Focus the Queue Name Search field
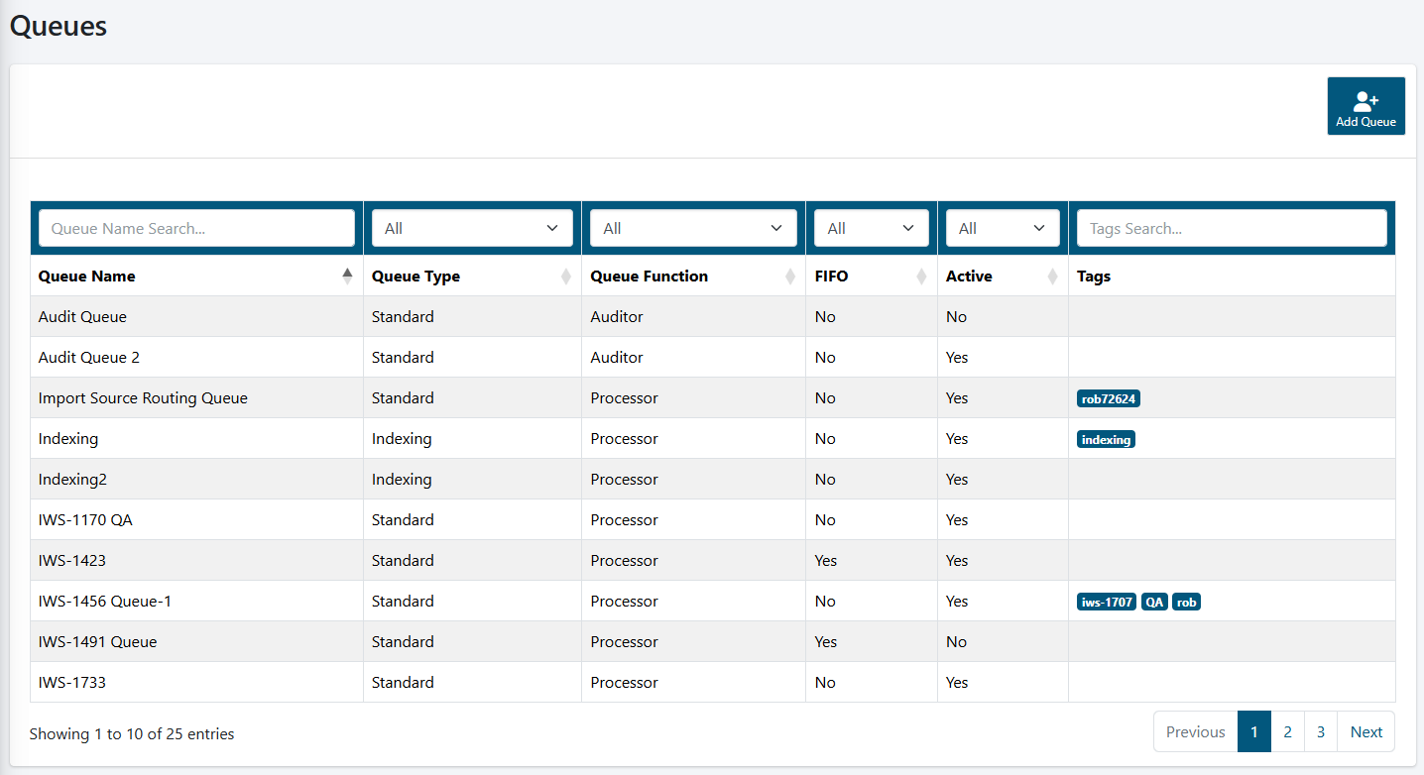 [x=196, y=228]
